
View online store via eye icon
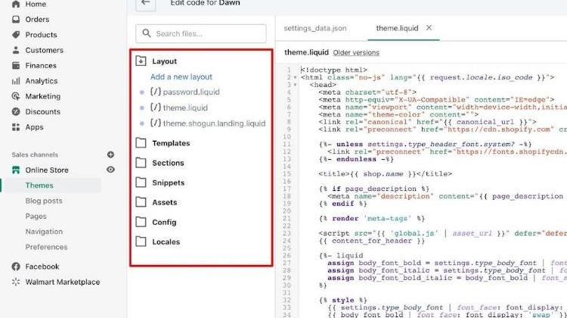pos(110,170)
